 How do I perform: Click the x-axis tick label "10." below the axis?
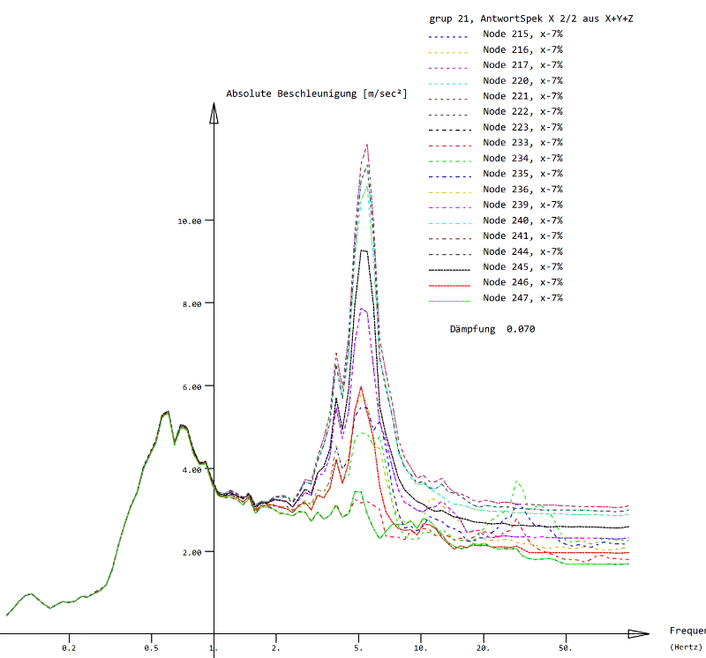[421, 648]
